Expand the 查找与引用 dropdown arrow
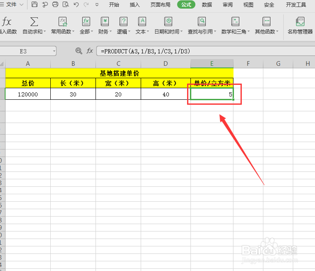 coord(215,31)
